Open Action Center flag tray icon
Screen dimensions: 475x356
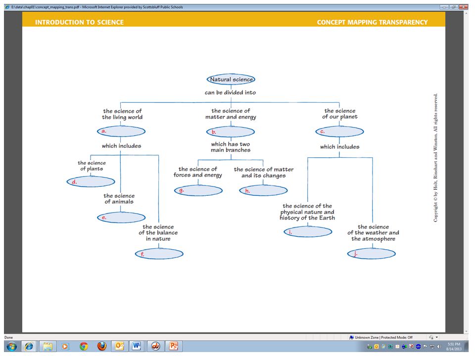[x=426, y=347]
